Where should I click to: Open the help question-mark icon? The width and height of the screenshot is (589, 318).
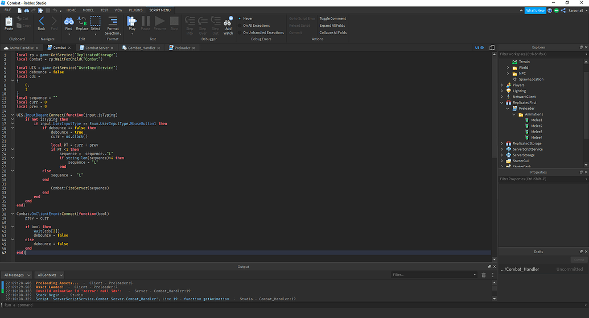click(x=550, y=10)
